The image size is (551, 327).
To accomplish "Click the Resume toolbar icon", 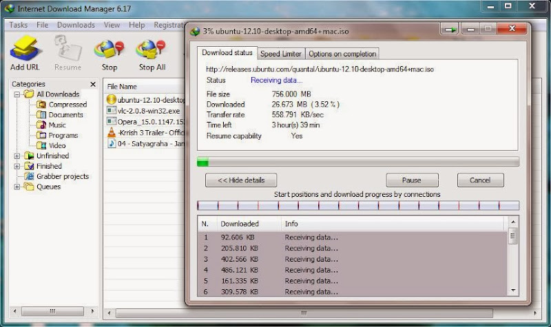I will [67, 49].
